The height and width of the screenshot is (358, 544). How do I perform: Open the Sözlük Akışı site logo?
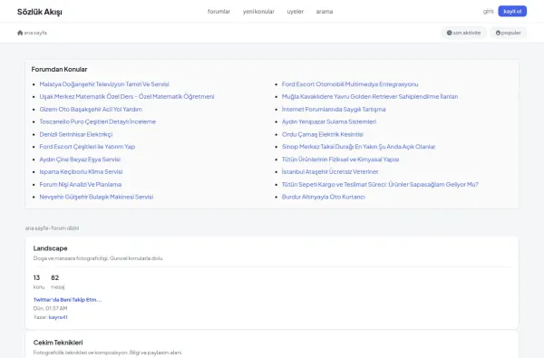coord(40,12)
